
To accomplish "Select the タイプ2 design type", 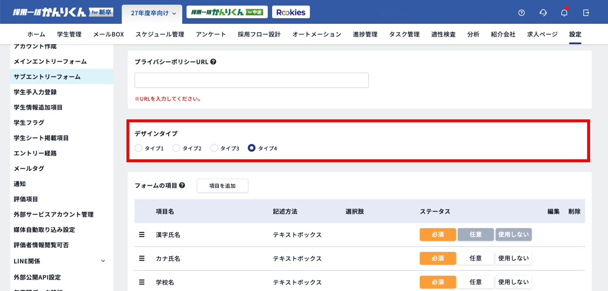I will 176,148.
